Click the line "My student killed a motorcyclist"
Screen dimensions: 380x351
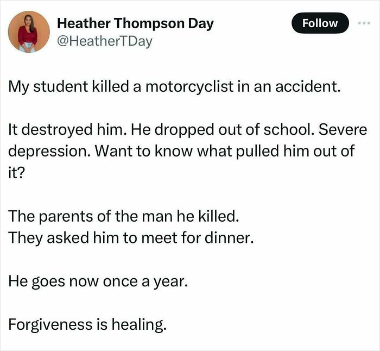click(174, 86)
